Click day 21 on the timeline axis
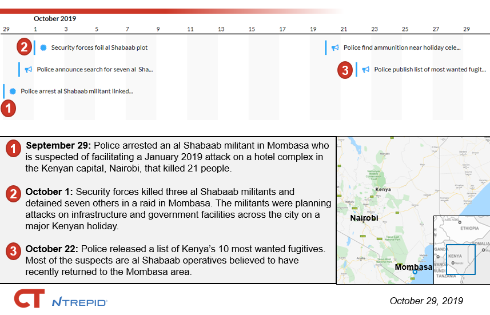The height and width of the screenshot is (315, 490). (x=344, y=29)
